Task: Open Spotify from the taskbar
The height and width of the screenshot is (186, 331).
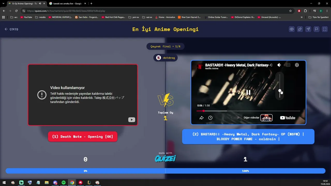Action: (64, 183)
